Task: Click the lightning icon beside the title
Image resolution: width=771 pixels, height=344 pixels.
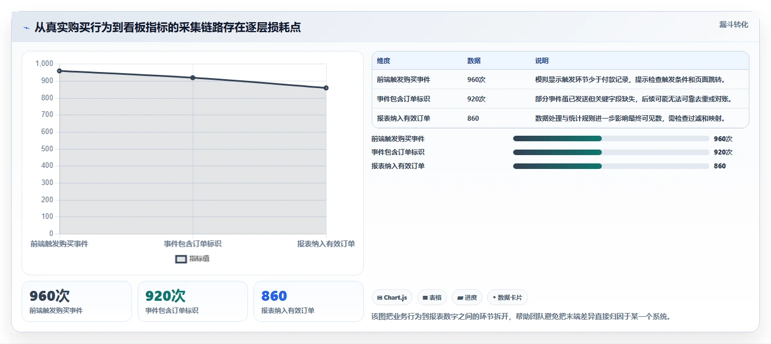Action: coord(27,28)
